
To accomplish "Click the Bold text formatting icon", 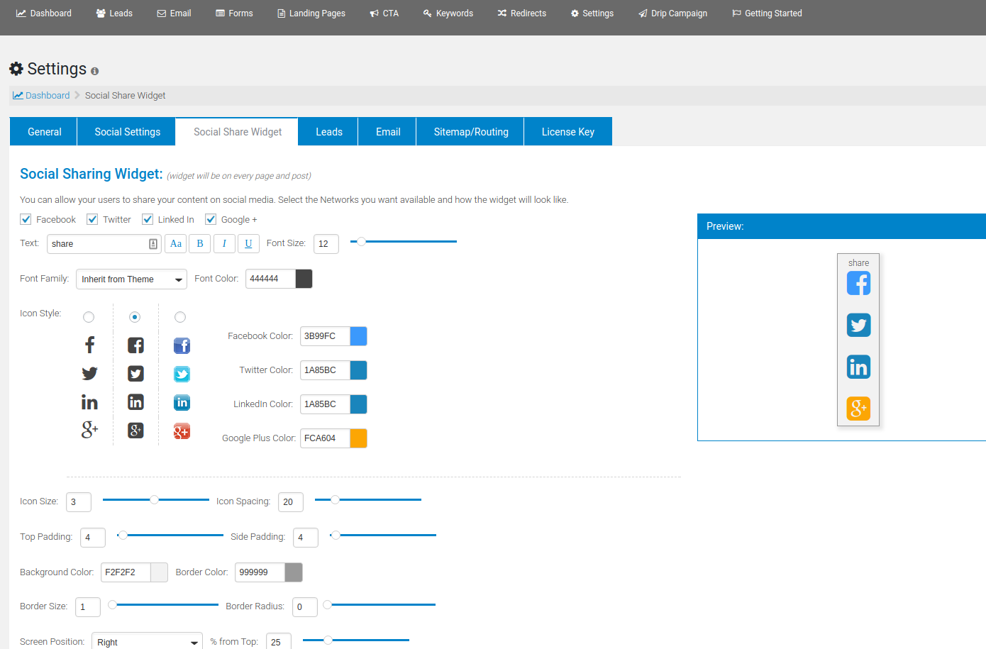I will point(200,244).
